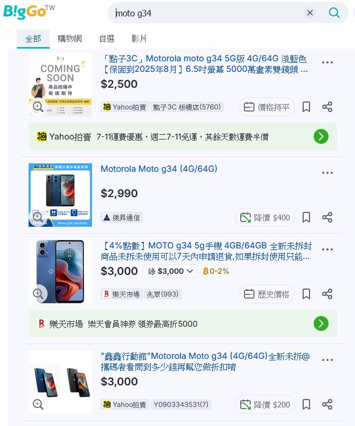Switch to the 影片 tab
Viewport: 355px width, 426px height.
[x=139, y=39]
